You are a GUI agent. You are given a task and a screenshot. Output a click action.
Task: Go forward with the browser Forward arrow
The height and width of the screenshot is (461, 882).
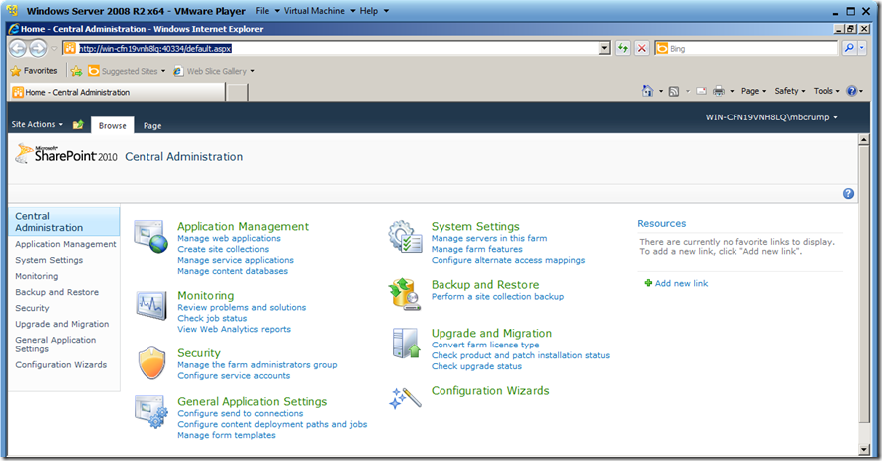pos(38,49)
